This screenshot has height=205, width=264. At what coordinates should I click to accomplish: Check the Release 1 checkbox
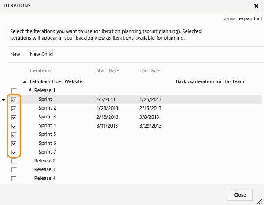(x=14, y=91)
